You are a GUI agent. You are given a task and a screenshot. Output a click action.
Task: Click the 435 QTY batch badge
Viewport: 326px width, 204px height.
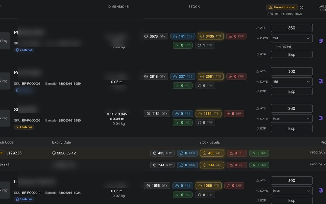pyautogui.click(x=162, y=153)
